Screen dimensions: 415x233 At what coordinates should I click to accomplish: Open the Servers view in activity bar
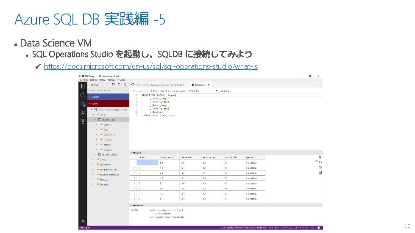[x=83, y=86]
